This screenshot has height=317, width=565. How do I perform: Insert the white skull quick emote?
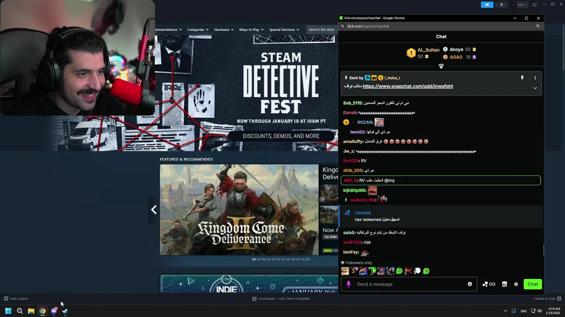[418, 271]
